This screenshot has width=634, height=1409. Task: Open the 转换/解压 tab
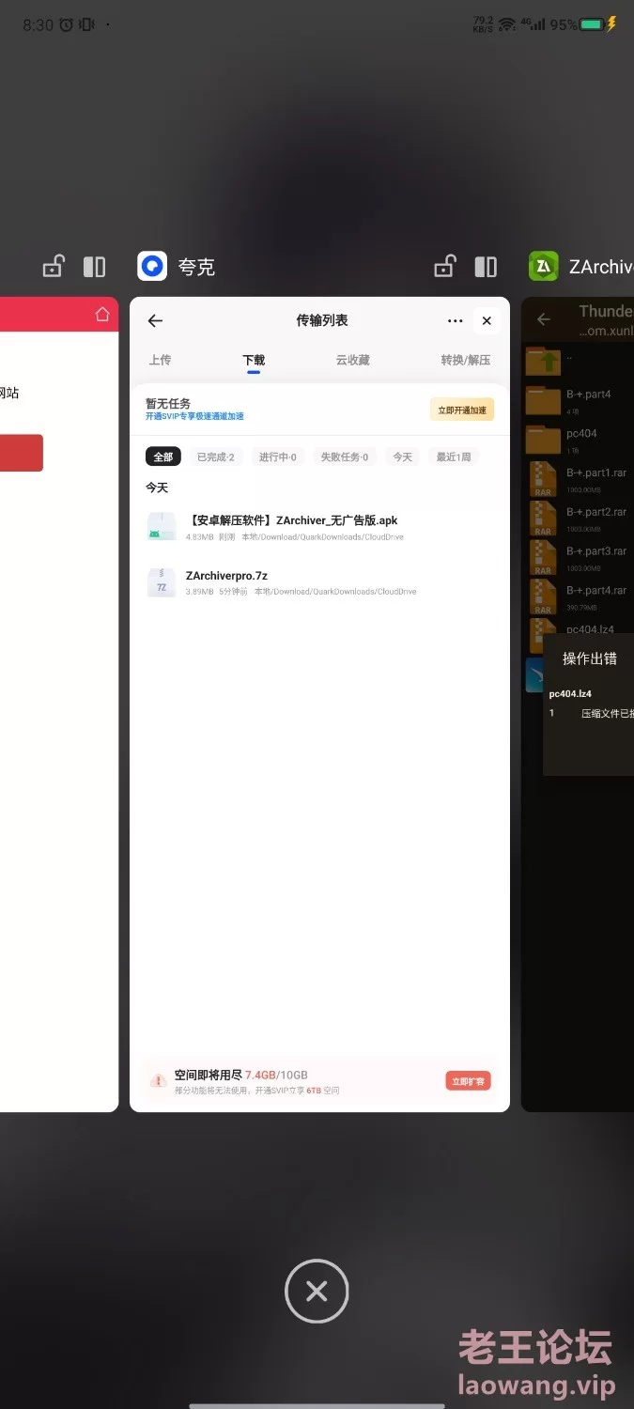(466, 360)
